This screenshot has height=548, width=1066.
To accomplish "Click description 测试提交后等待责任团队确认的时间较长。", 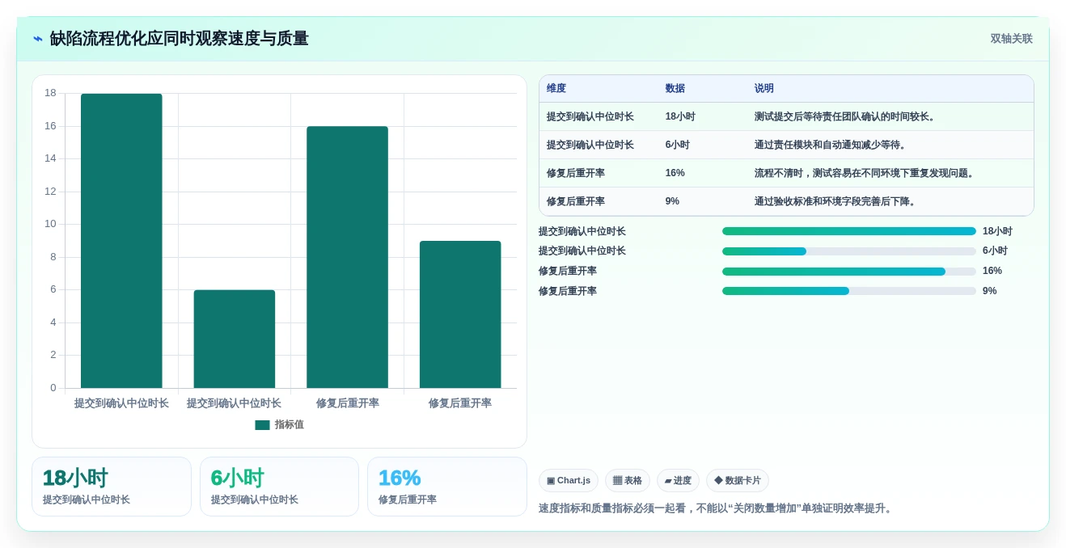I will coord(846,117).
